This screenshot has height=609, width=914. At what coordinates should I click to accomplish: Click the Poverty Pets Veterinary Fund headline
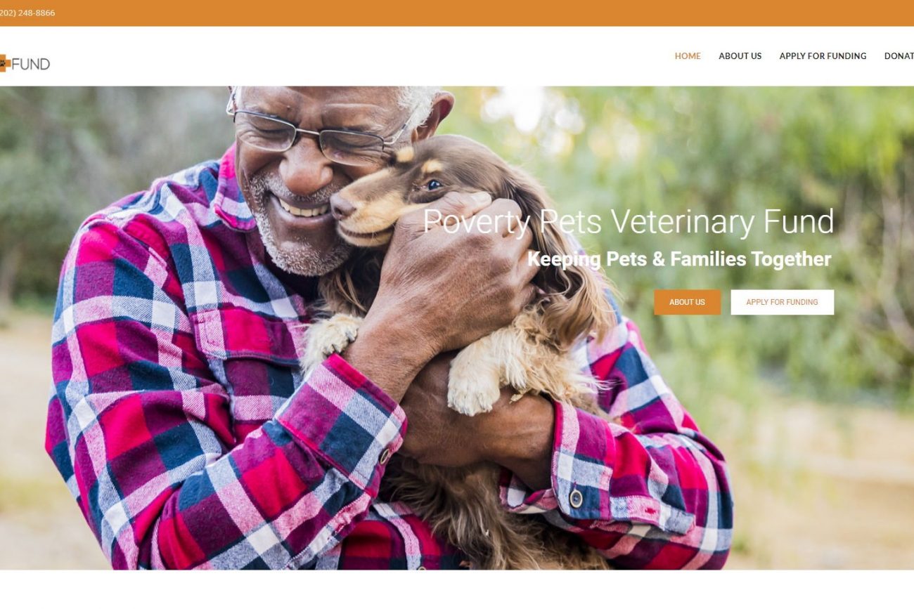[628, 221]
